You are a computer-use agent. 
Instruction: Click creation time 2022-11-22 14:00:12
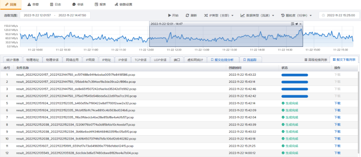(242, 153)
